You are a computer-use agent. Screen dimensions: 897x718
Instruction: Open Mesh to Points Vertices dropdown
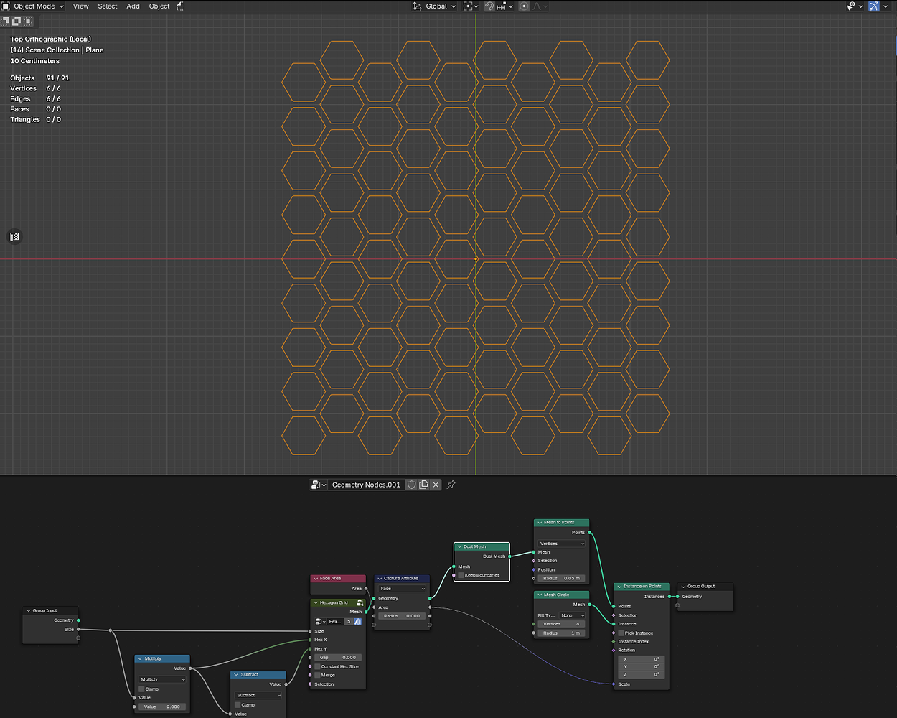(x=562, y=544)
